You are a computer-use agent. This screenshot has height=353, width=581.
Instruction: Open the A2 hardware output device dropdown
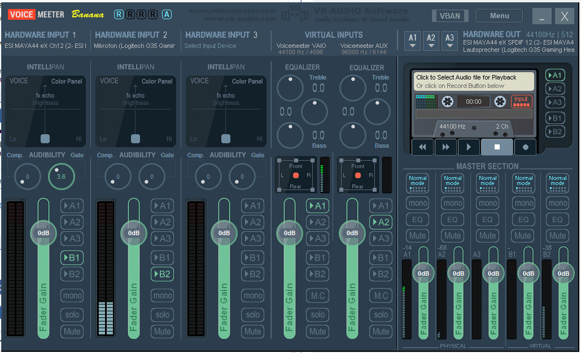tap(431, 41)
